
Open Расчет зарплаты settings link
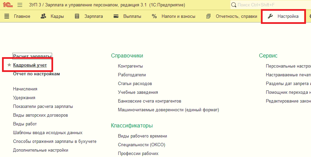click(x=32, y=56)
